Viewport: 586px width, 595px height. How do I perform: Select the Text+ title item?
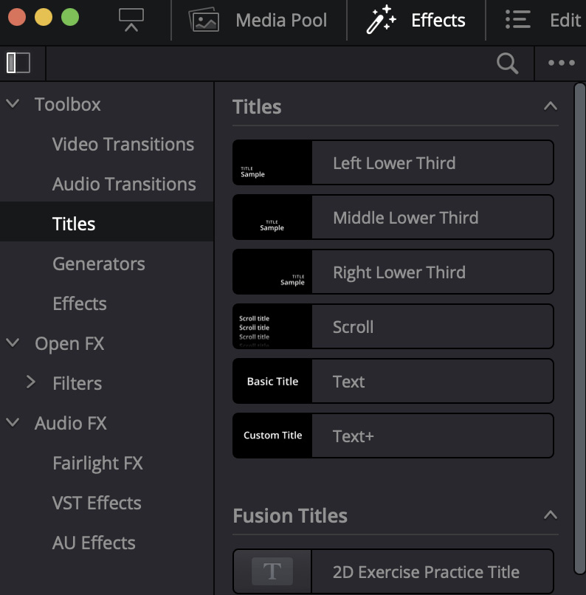(x=353, y=436)
